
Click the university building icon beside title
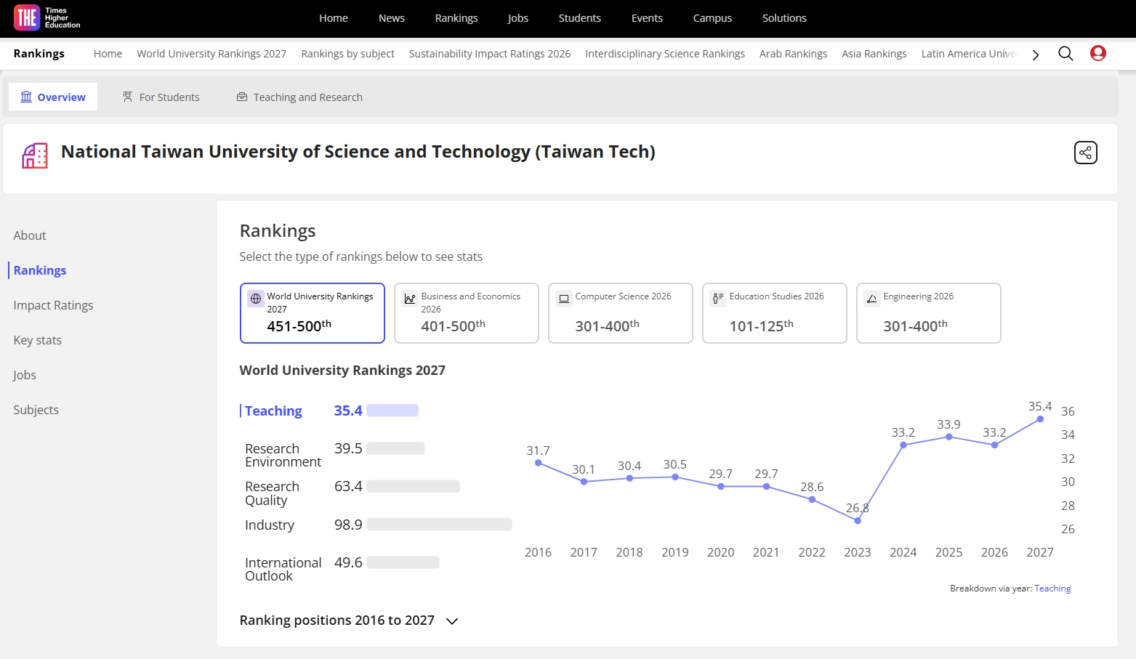[35, 155]
